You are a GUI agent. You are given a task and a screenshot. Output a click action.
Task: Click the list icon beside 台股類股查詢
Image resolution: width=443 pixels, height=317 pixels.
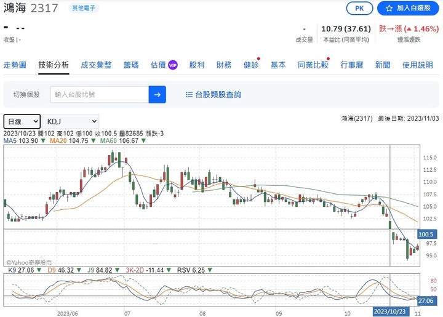point(189,95)
